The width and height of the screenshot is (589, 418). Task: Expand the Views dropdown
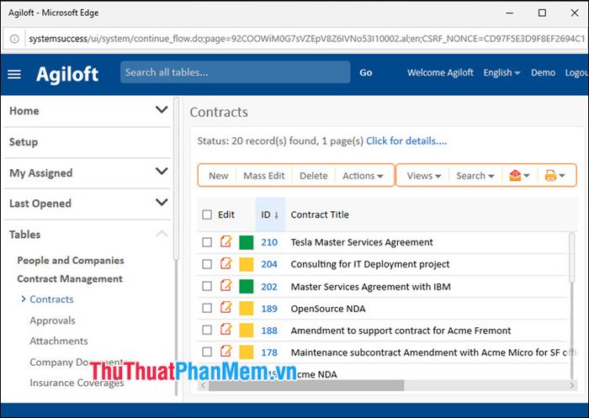[424, 176]
